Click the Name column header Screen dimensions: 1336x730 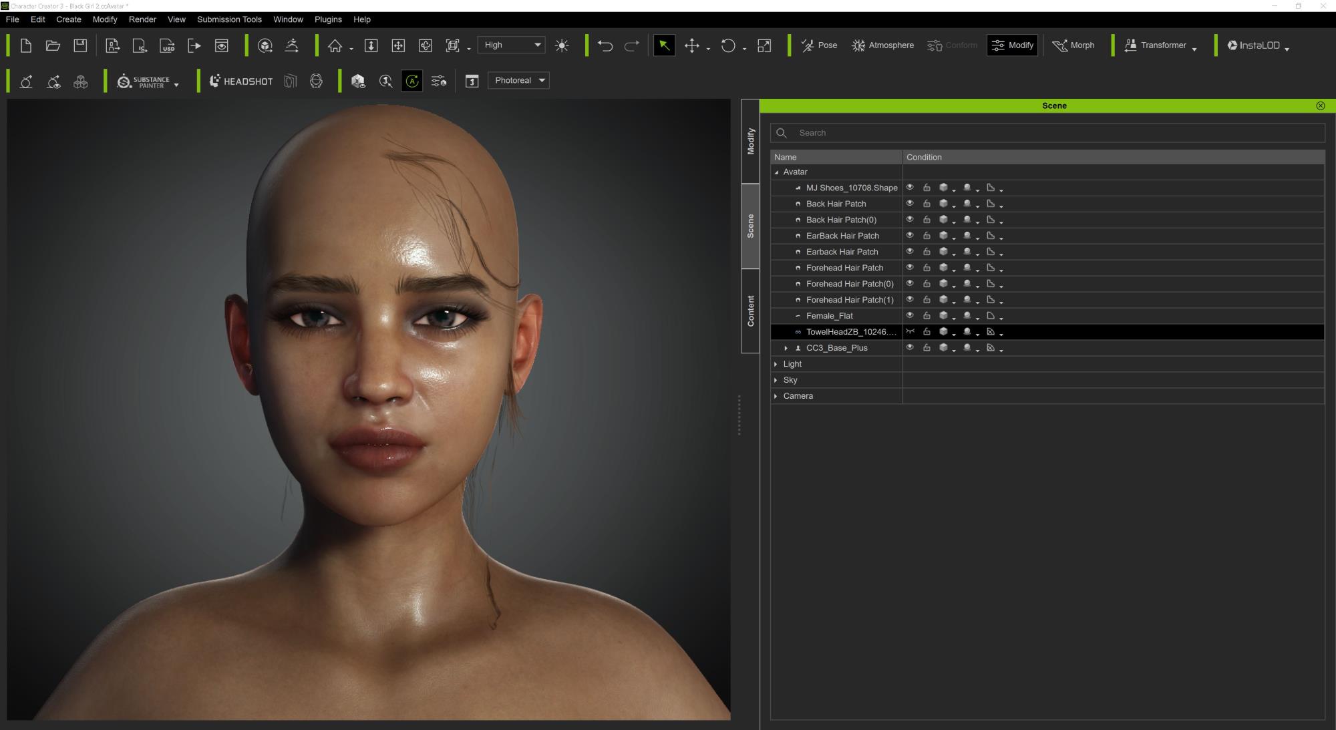(836, 157)
